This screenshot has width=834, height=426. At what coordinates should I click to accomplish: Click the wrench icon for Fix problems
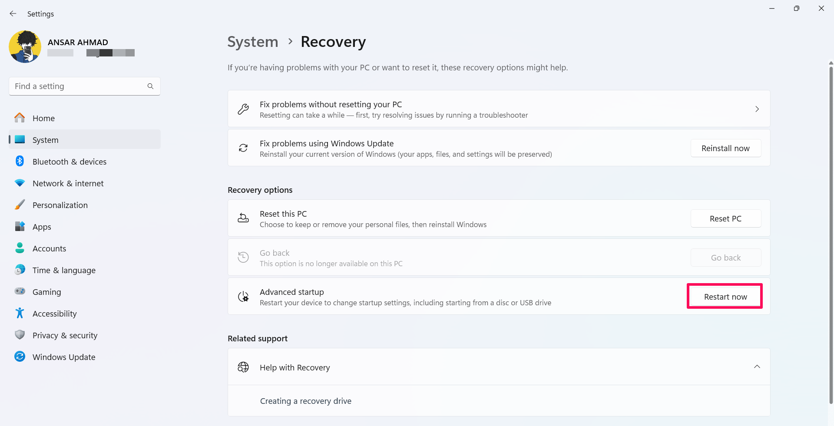(243, 109)
